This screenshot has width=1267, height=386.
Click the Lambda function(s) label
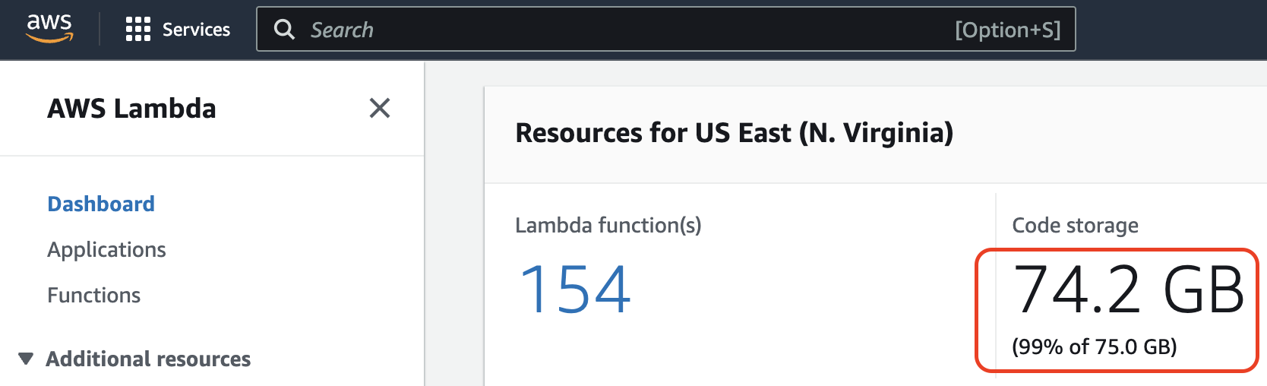coord(608,225)
